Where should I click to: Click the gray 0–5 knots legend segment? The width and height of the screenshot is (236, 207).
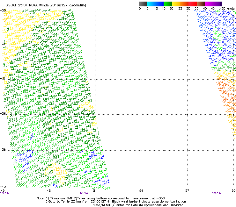coord(143,4)
